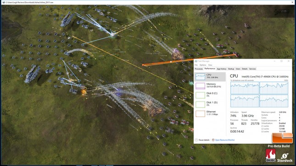This screenshot has height=166, width=296.
Task: Click the Stardock logo in game
Action: pyautogui.click(x=285, y=158)
